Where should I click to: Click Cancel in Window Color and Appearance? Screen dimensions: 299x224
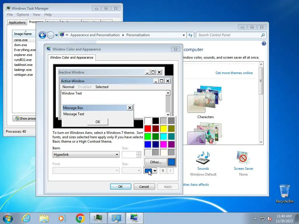(x=144, y=187)
